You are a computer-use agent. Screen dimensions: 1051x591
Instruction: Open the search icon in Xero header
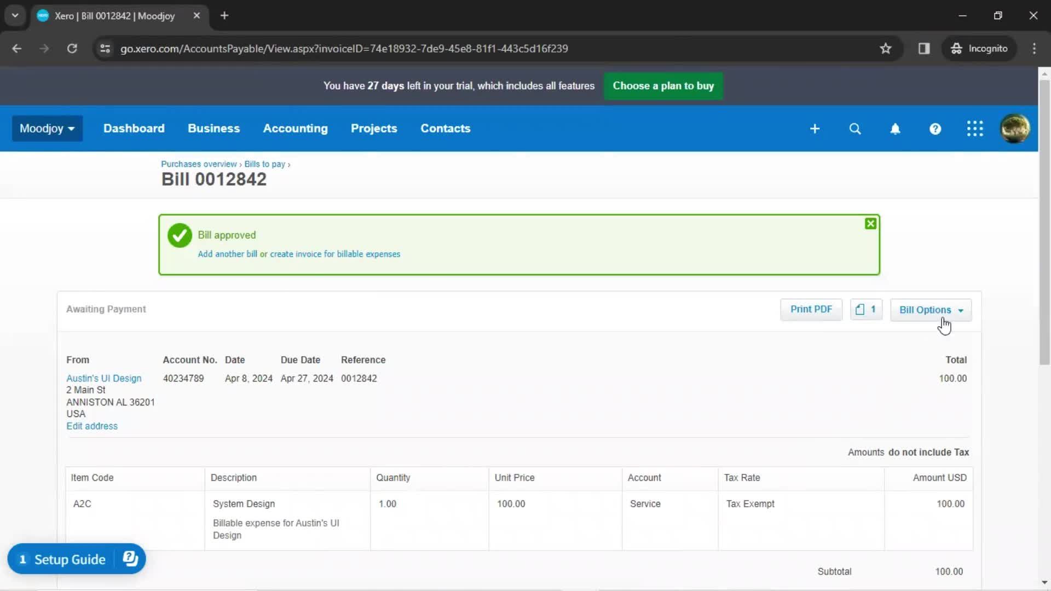tap(855, 129)
